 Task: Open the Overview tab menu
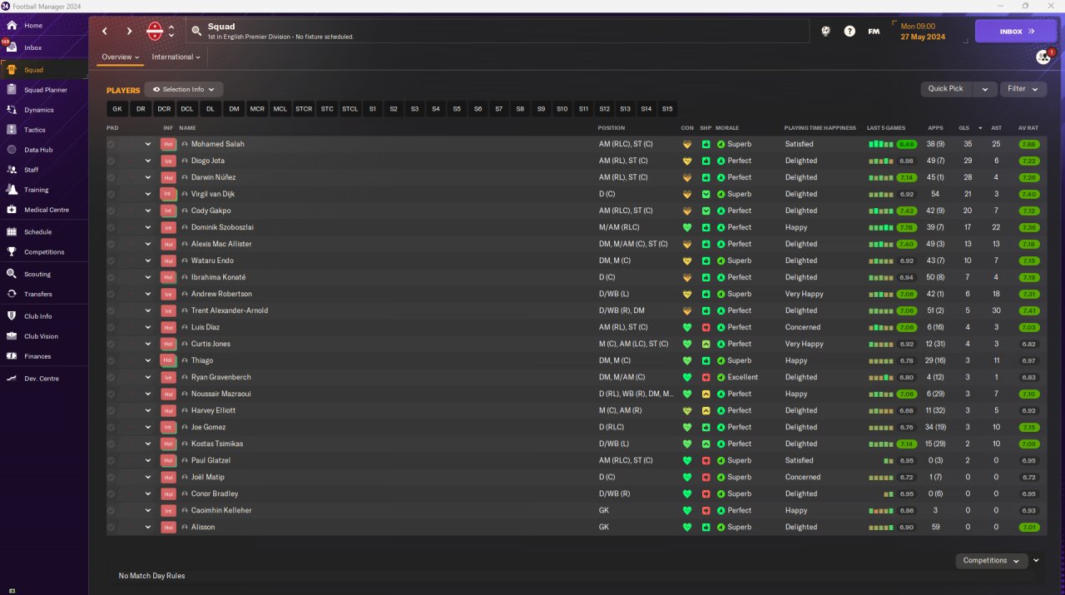[121, 57]
